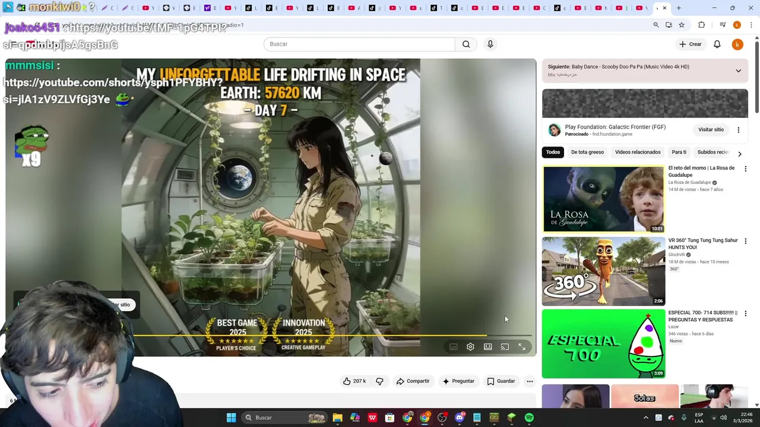760x427 pixels.
Task: Like the video with 207 k likes
Action: tap(354, 381)
